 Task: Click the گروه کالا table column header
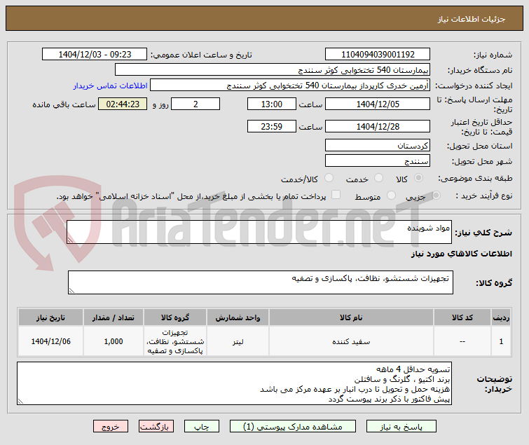[175, 317]
